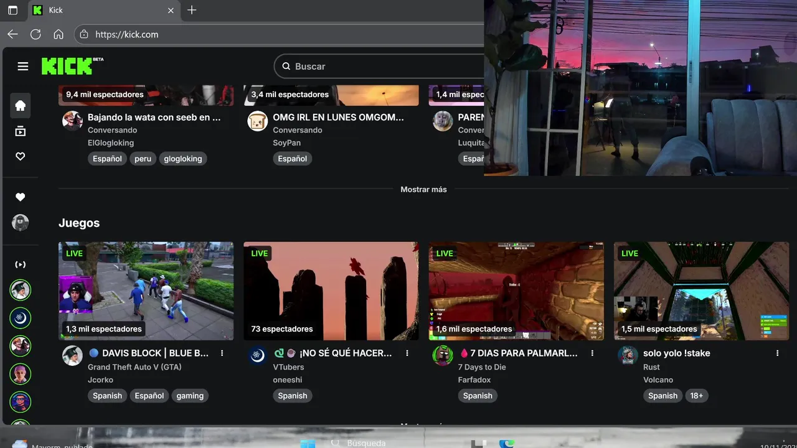Click oneeshi streamer avatar

tap(258, 356)
